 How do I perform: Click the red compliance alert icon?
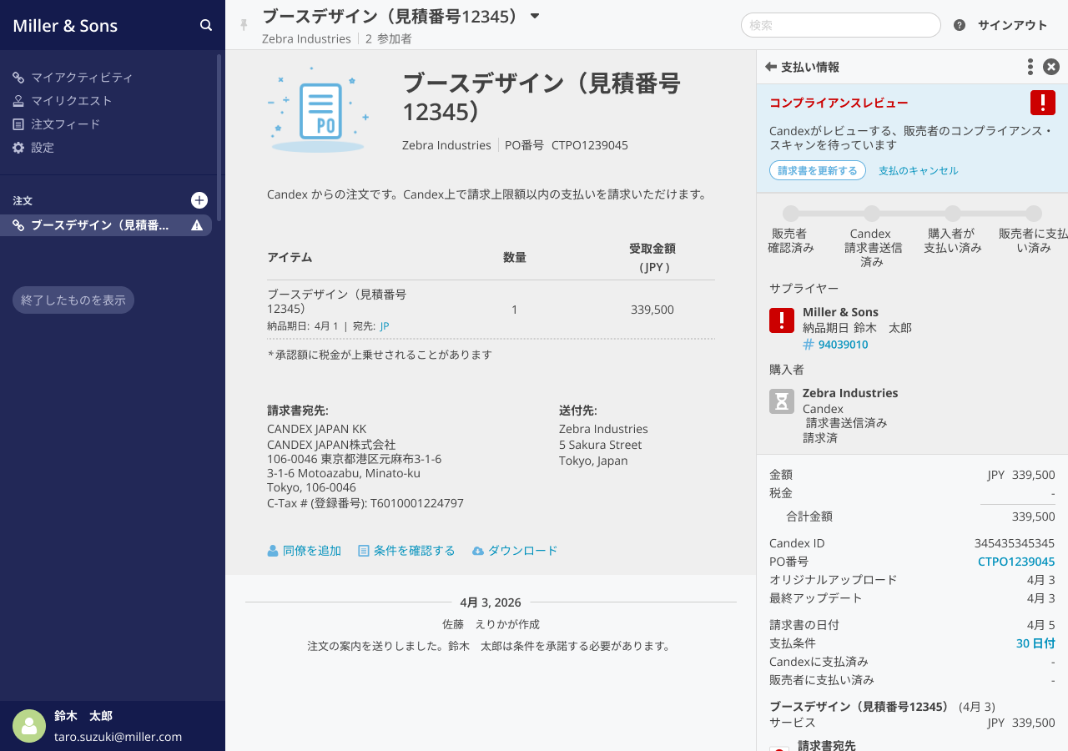(1043, 103)
